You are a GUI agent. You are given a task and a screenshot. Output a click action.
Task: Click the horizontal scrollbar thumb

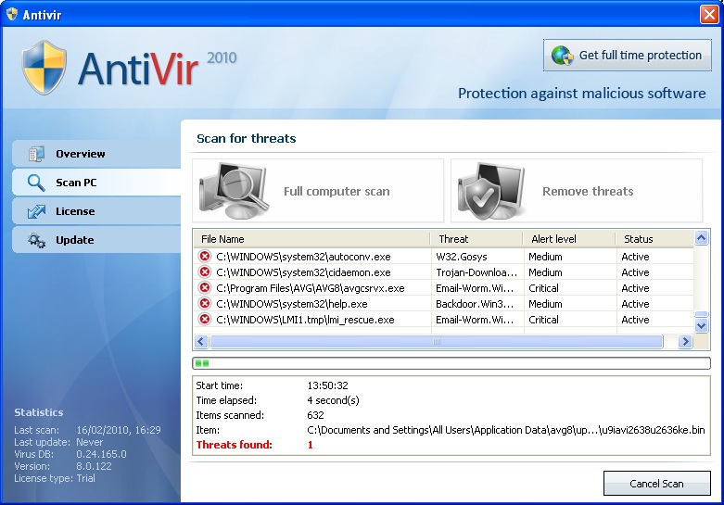[x=437, y=342]
